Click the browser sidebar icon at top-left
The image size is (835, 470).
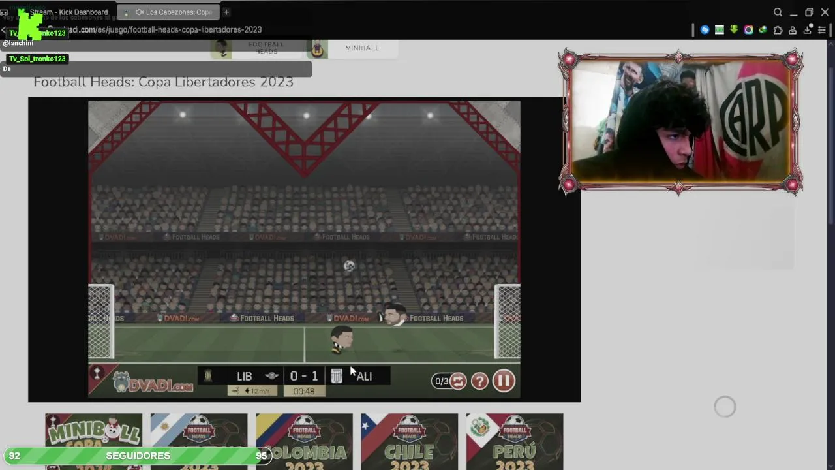[4, 12]
